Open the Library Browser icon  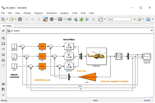(x=46, y=19)
